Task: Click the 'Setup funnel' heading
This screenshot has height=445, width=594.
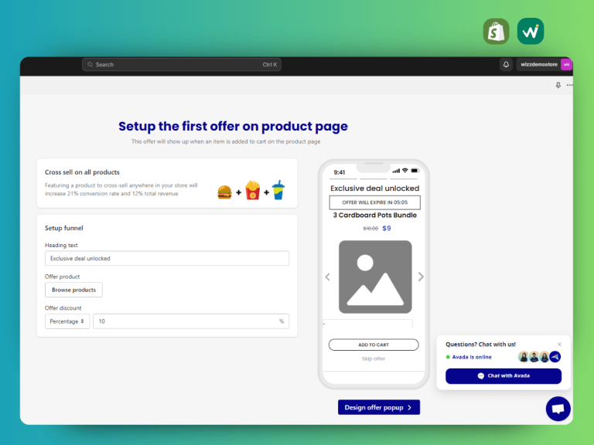Action: [x=64, y=228]
